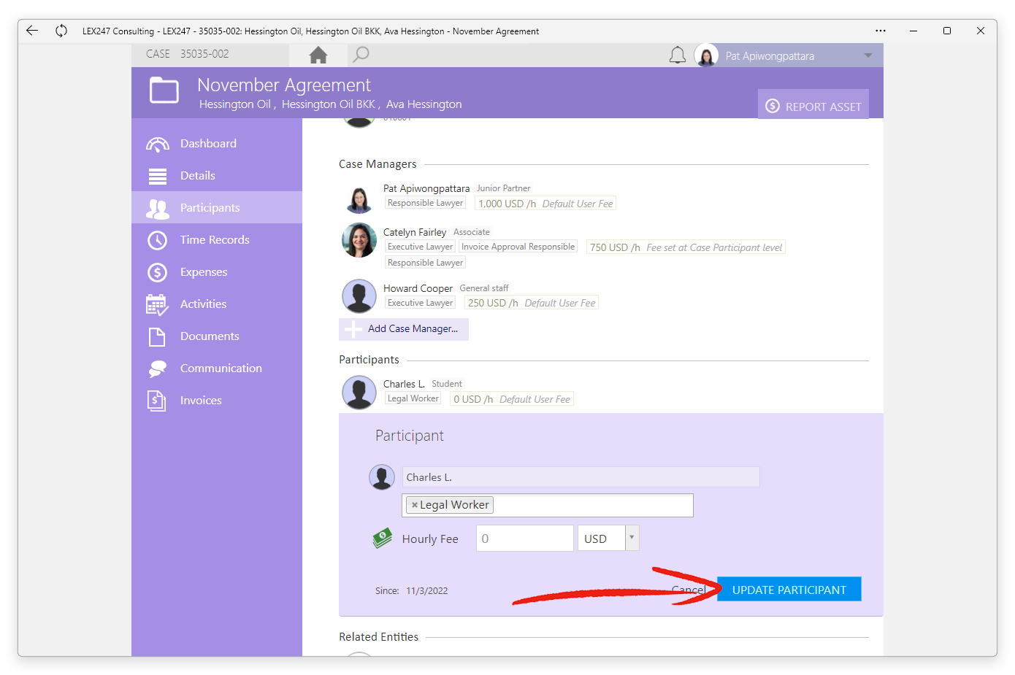Click the back arrow in the title bar
1015x675 pixels.
(x=31, y=31)
